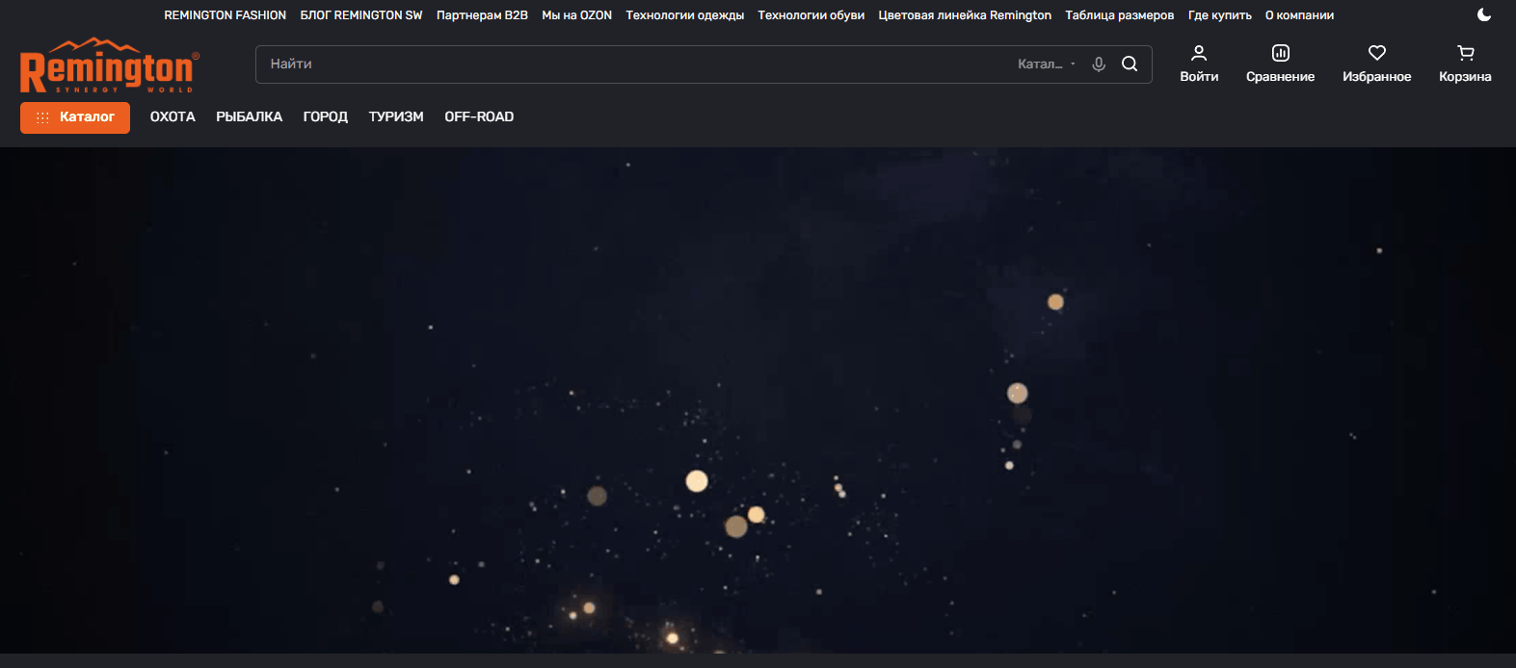
Task: Select the РЫБАЛКА menu item
Action: point(249,117)
